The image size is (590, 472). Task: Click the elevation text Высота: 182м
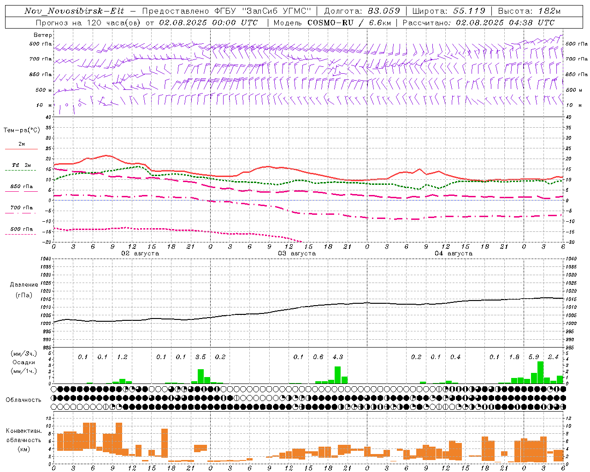529,11
